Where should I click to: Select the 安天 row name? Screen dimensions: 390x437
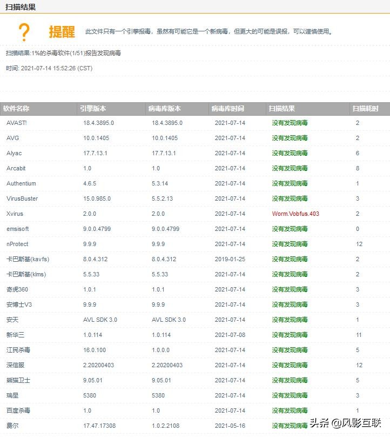tap(12, 320)
